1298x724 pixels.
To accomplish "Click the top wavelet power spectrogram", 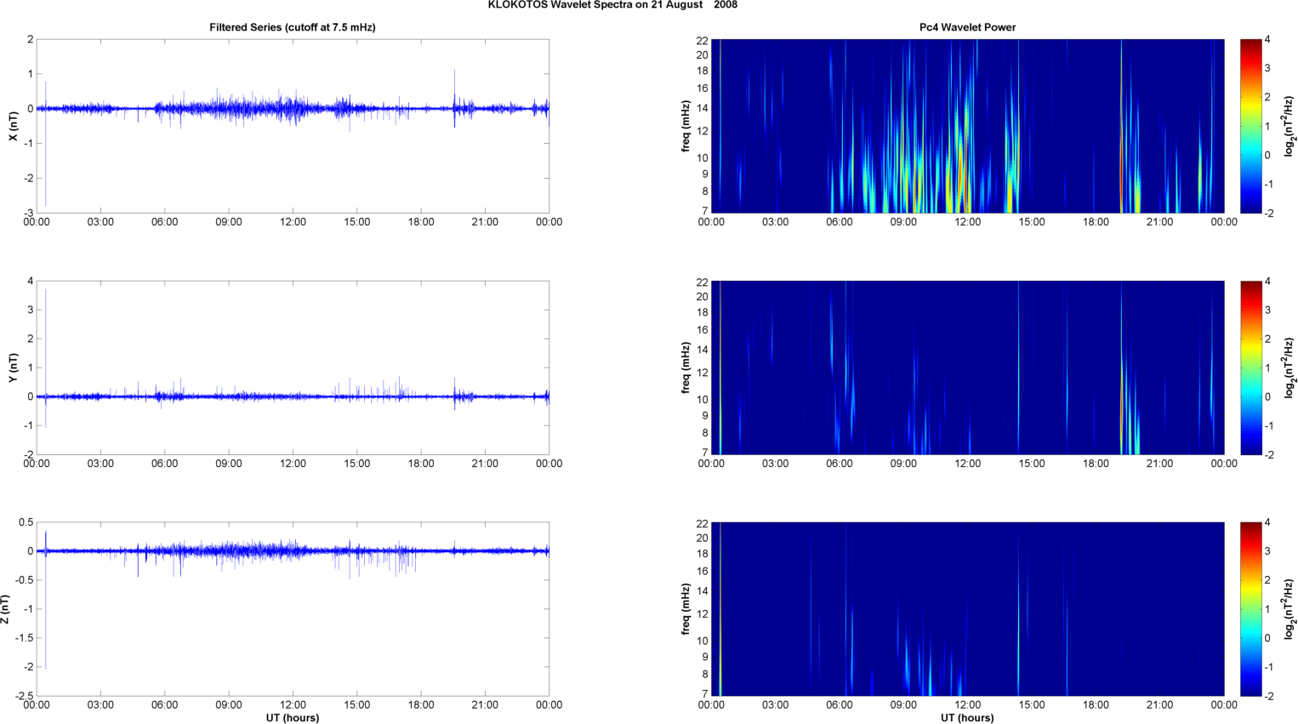I will coord(967,126).
